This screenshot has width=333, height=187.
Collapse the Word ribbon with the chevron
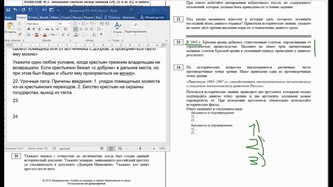166,40
